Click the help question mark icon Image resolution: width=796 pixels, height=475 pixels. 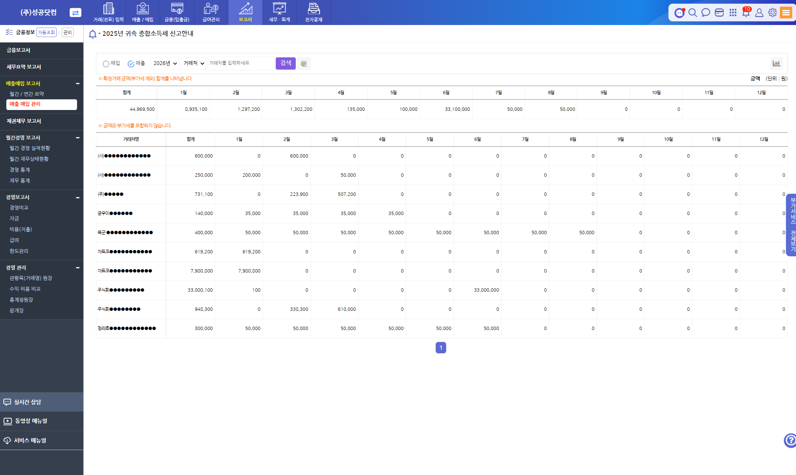pos(790,440)
